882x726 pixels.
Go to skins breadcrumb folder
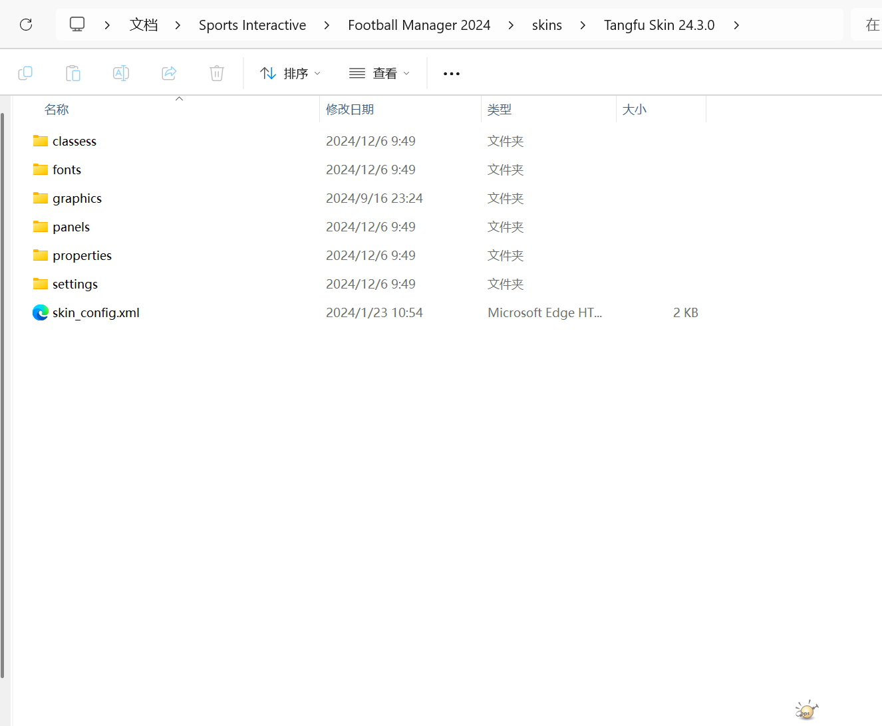(x=547, y=25)
